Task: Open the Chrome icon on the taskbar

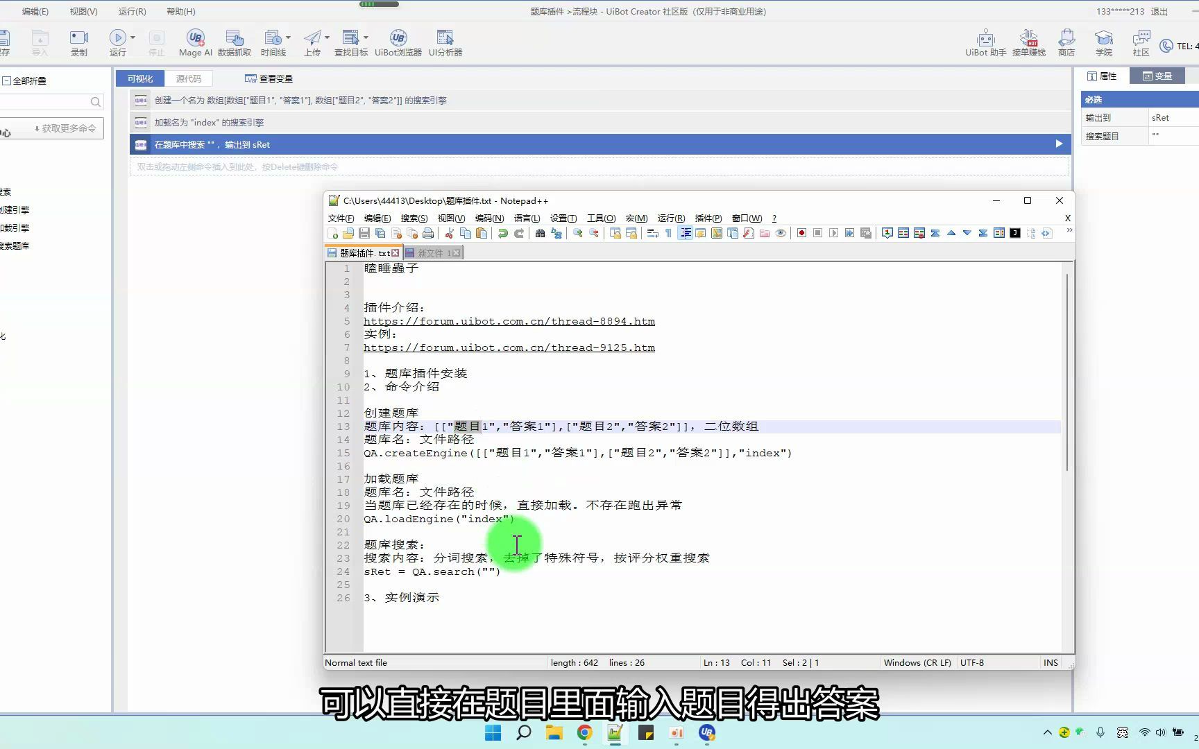Action: pos(584,732)
